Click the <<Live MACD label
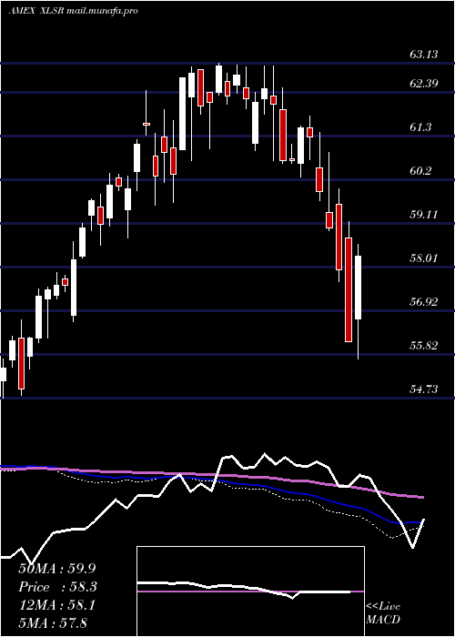Viewport: 455px width, 637px height. pyautogui.click(x=383, y=613)
